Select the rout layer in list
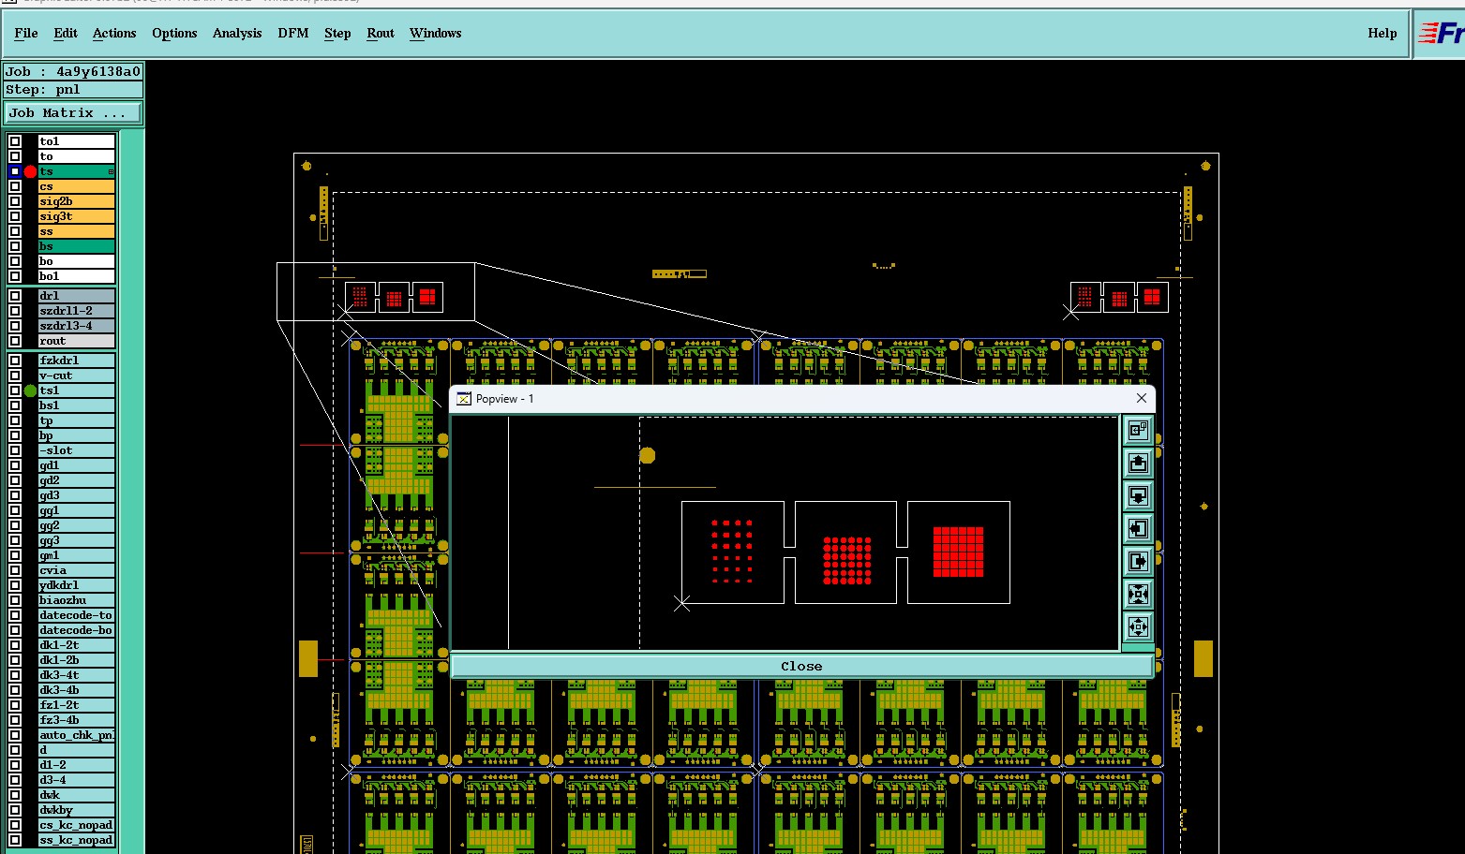 (76, 341)
